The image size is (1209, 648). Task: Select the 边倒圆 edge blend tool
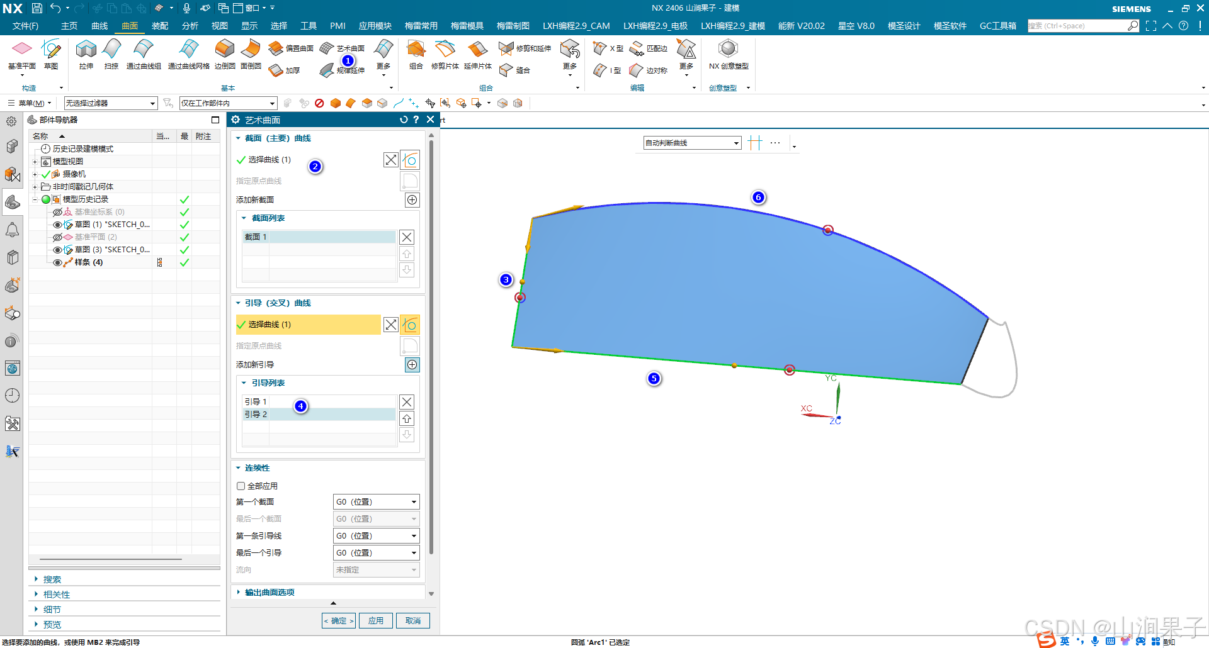225,55
